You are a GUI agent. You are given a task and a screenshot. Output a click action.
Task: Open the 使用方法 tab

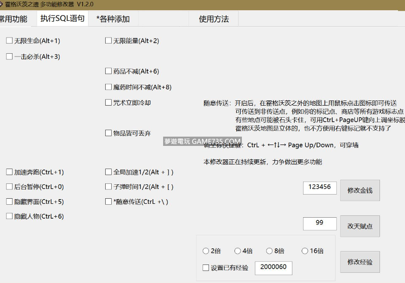pos(214,19)
